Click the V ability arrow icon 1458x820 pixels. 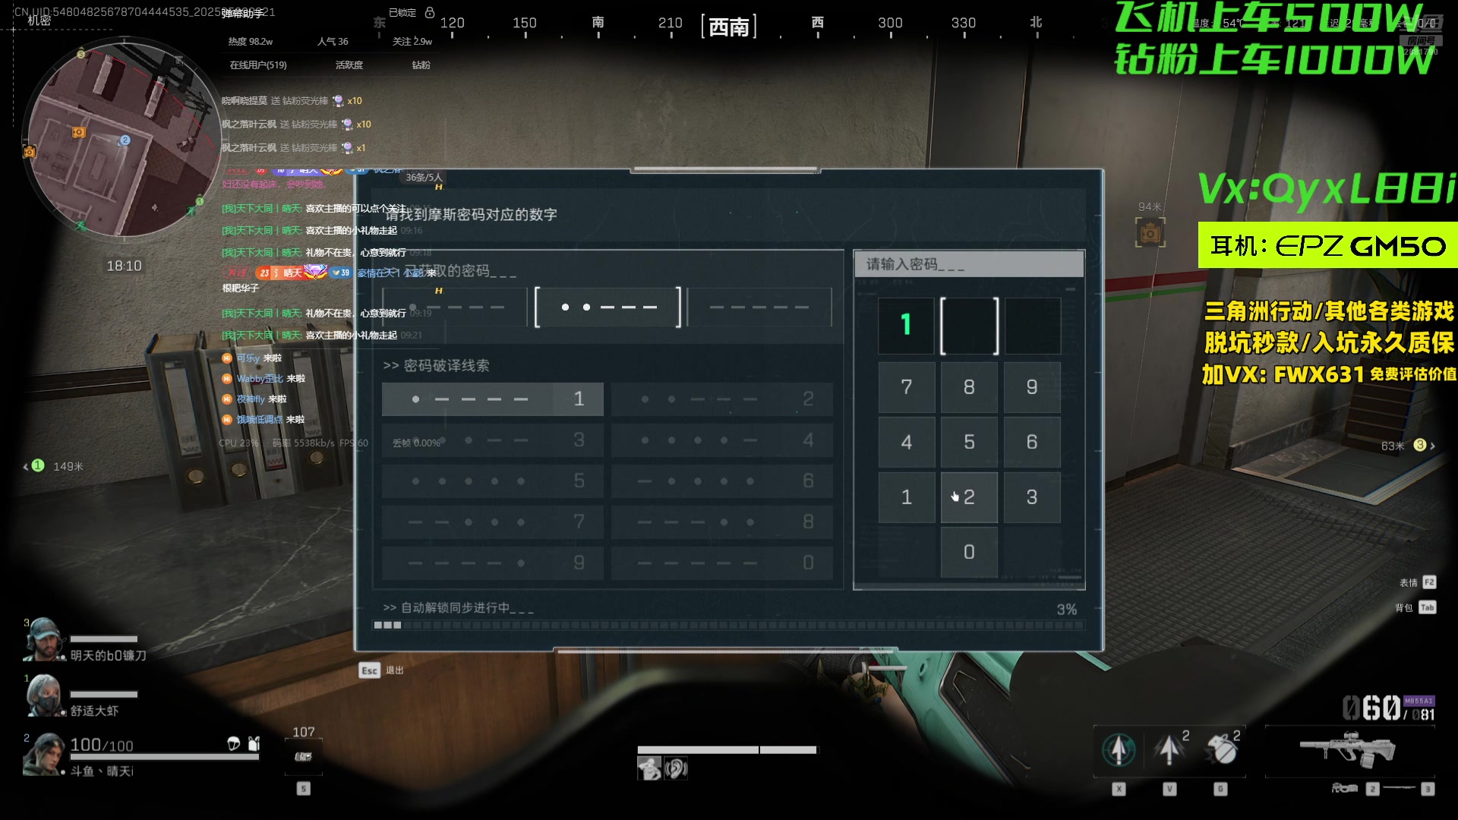click(x=1169, y=749)
